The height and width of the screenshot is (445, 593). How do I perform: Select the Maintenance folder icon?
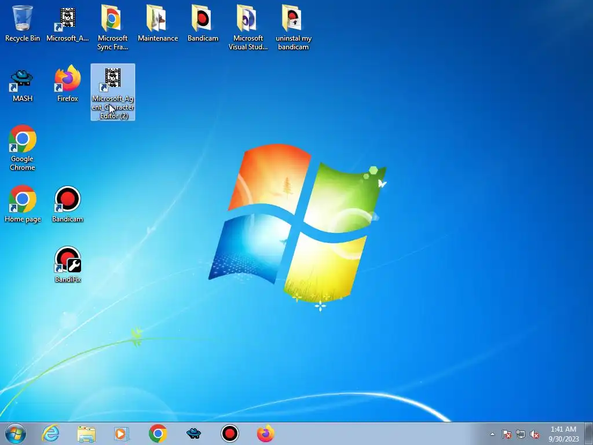pos(158,23)
